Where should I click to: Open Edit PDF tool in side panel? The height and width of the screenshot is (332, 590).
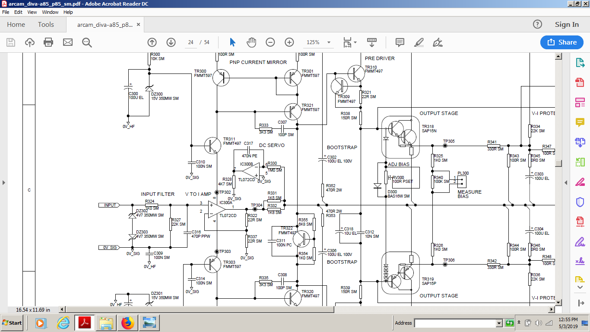click(x=580, y=102)
